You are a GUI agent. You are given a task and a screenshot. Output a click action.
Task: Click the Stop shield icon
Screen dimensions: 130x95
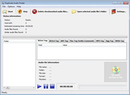click(x=20, y=11)
